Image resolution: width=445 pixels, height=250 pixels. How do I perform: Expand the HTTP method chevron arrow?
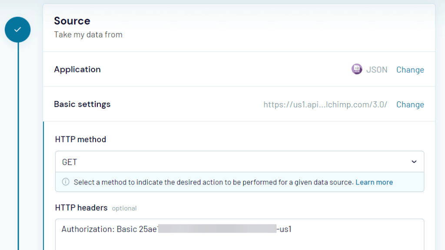(414, 162)
